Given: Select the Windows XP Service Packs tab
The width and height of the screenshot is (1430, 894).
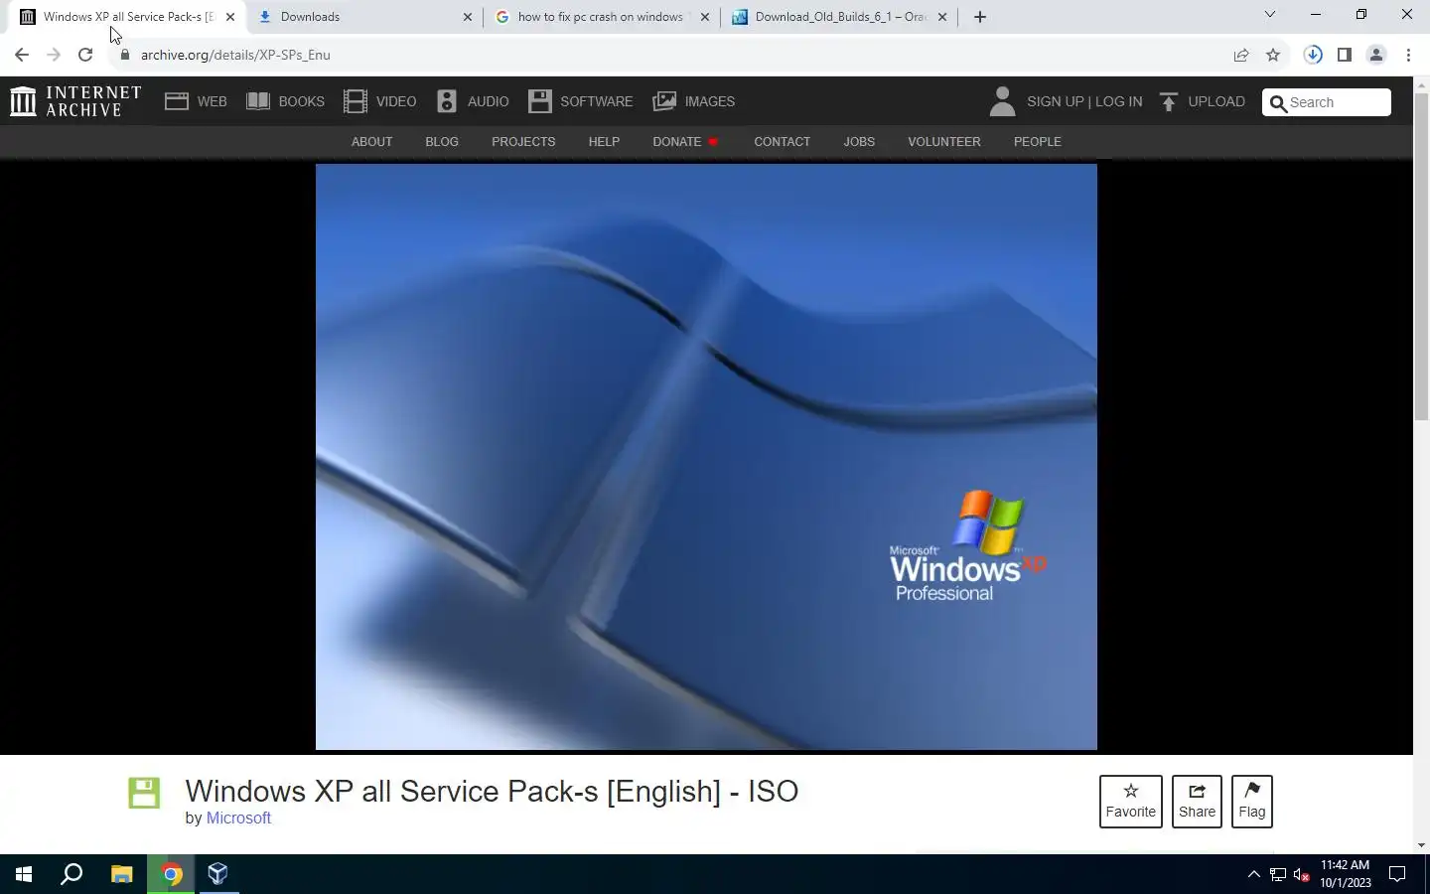Looking at the screenshot, I should pos(126,17).
